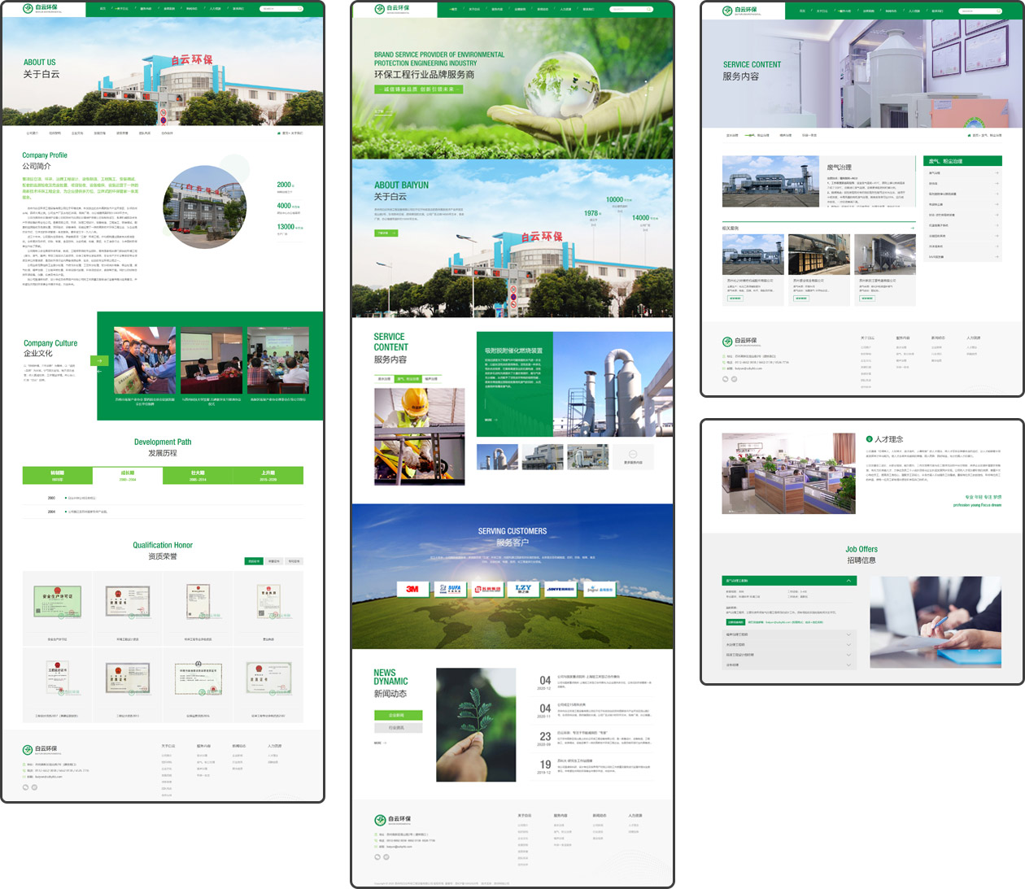Click the green News Dynamic category button
1025x889 pixels.
click(397, 715)
